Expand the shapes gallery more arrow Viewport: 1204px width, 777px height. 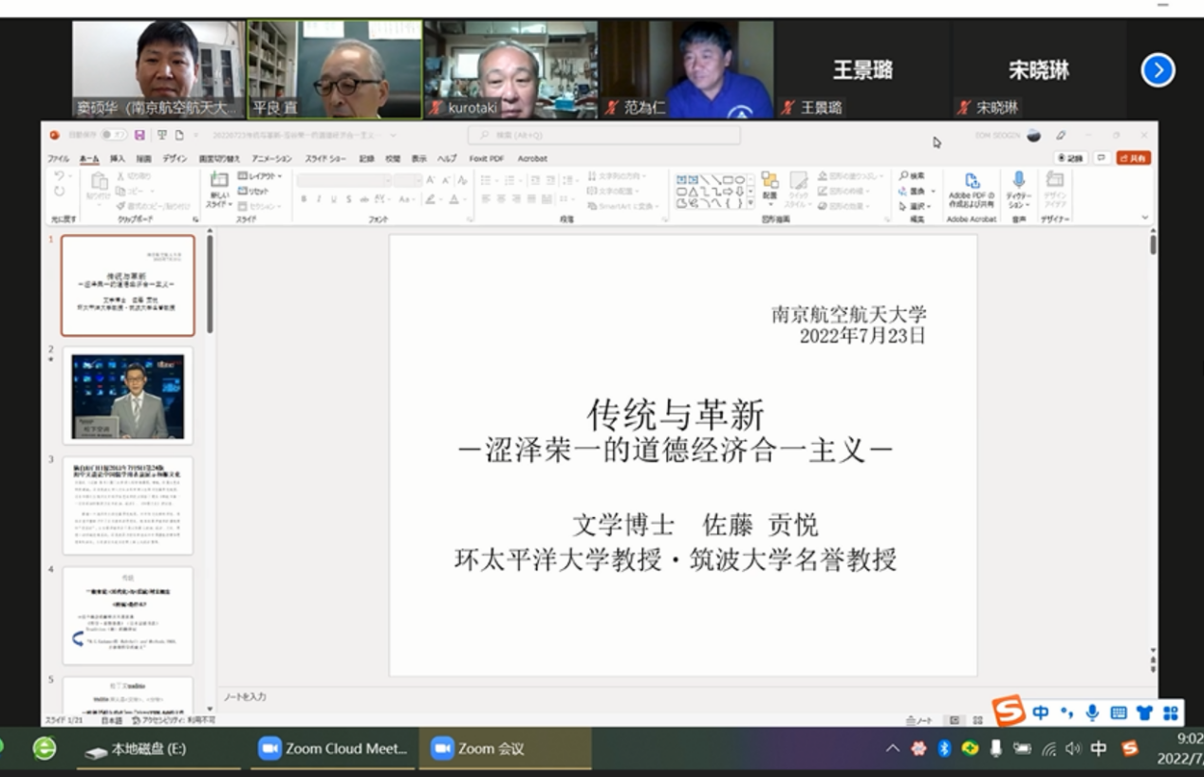750,203
